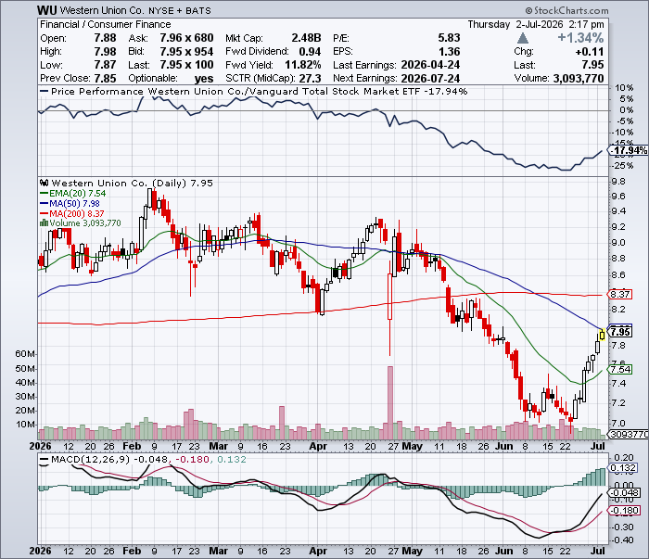Click the 0.132 MACD histogram axis tag
This screenshot has height=559, width=649.
pyautogui.click(x=623, y=467)
